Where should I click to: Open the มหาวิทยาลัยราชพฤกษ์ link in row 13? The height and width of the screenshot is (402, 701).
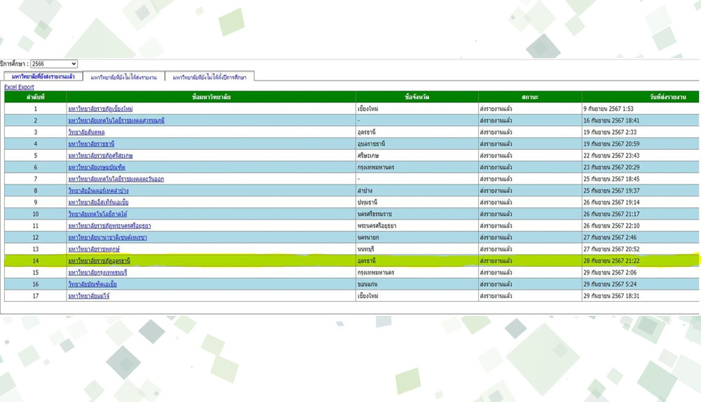(x=93, y=249)
